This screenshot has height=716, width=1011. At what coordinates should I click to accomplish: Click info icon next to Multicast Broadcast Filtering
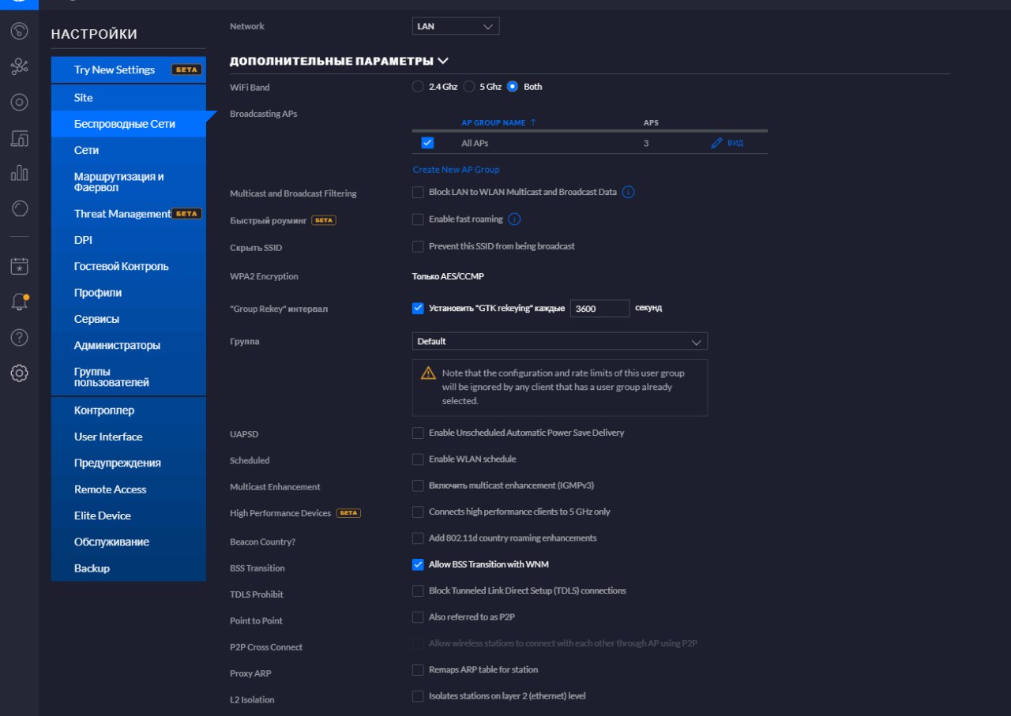click(x=629, y=192)
